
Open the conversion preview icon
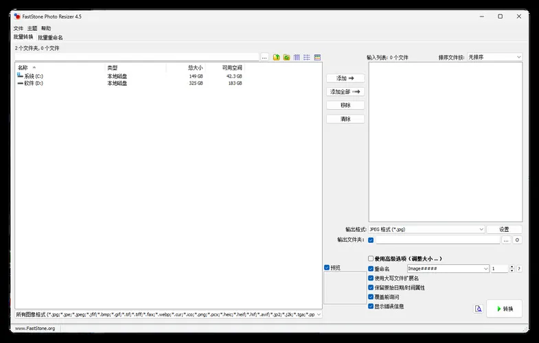(x=478, y=309)
